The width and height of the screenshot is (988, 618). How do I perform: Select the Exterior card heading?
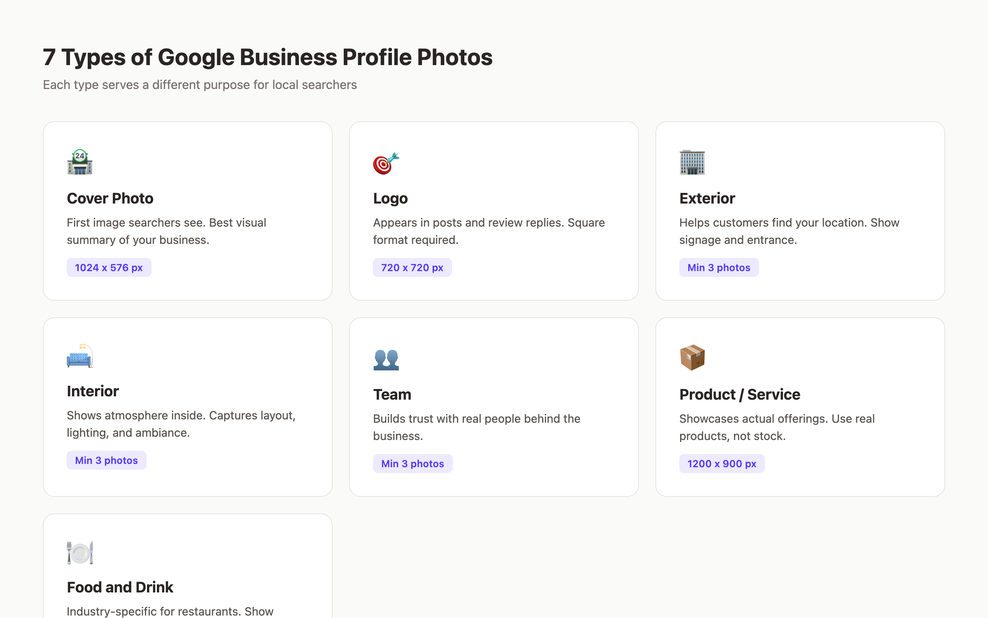point(707,198)
